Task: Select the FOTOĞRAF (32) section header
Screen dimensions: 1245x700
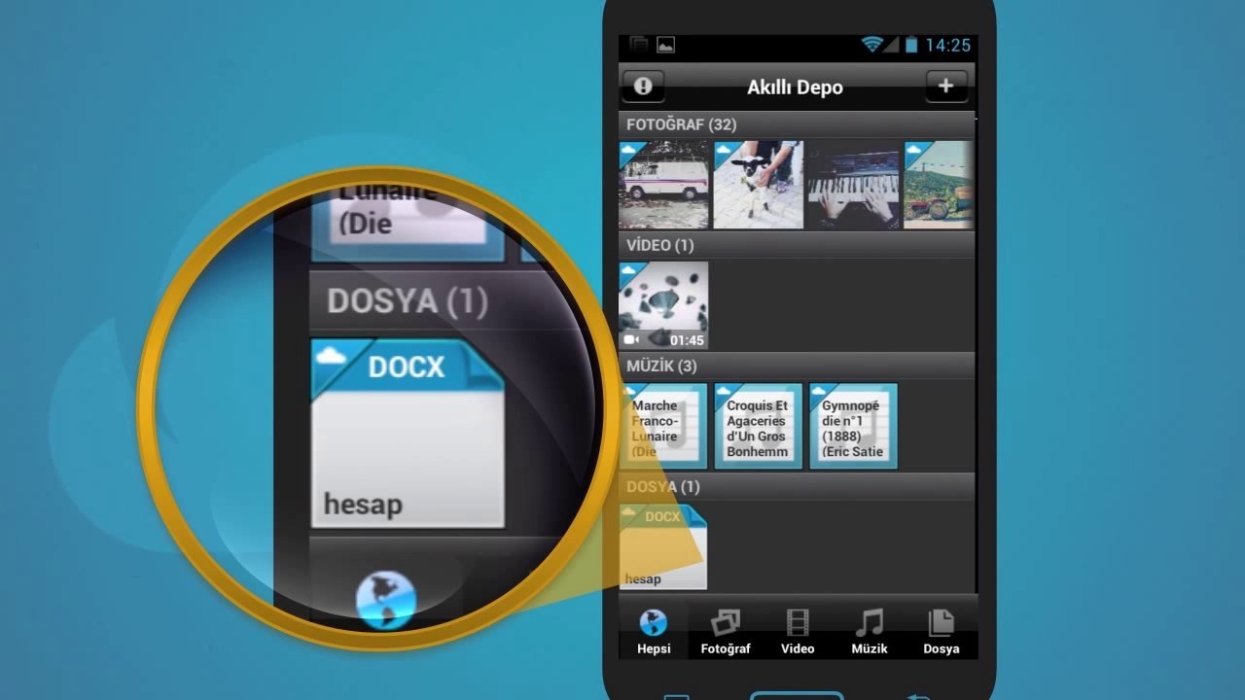Action: 797,124
